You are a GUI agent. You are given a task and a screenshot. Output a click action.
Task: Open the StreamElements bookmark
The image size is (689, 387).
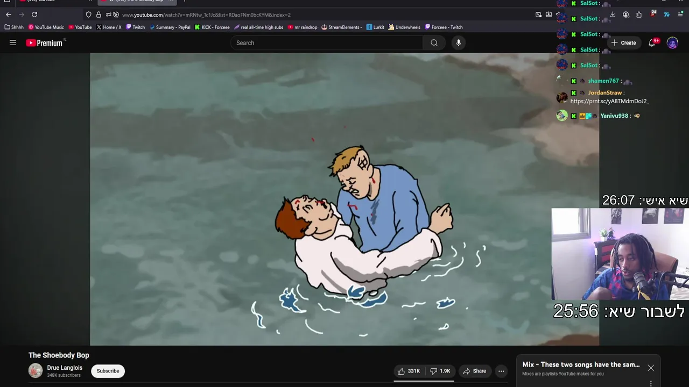[342, 27]
